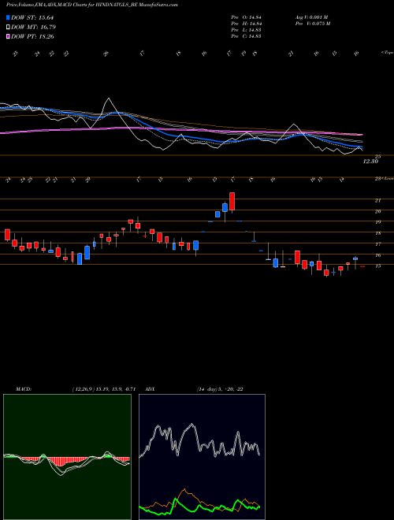
Task: Click the 'Pre C: 14.83' value
Action: (246, 36)
